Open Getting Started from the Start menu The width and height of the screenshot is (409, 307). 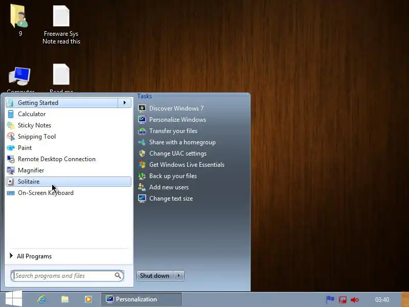(x=62, y=103)
